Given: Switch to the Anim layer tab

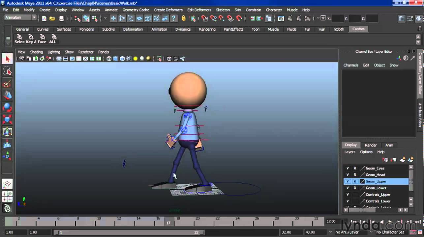Looking at the screenshot, I should click(x=389, y=145).
